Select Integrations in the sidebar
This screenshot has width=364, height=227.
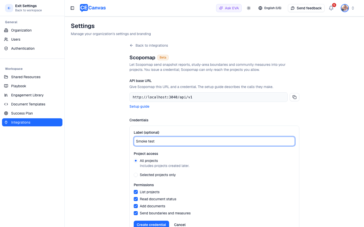coord(32,122)
